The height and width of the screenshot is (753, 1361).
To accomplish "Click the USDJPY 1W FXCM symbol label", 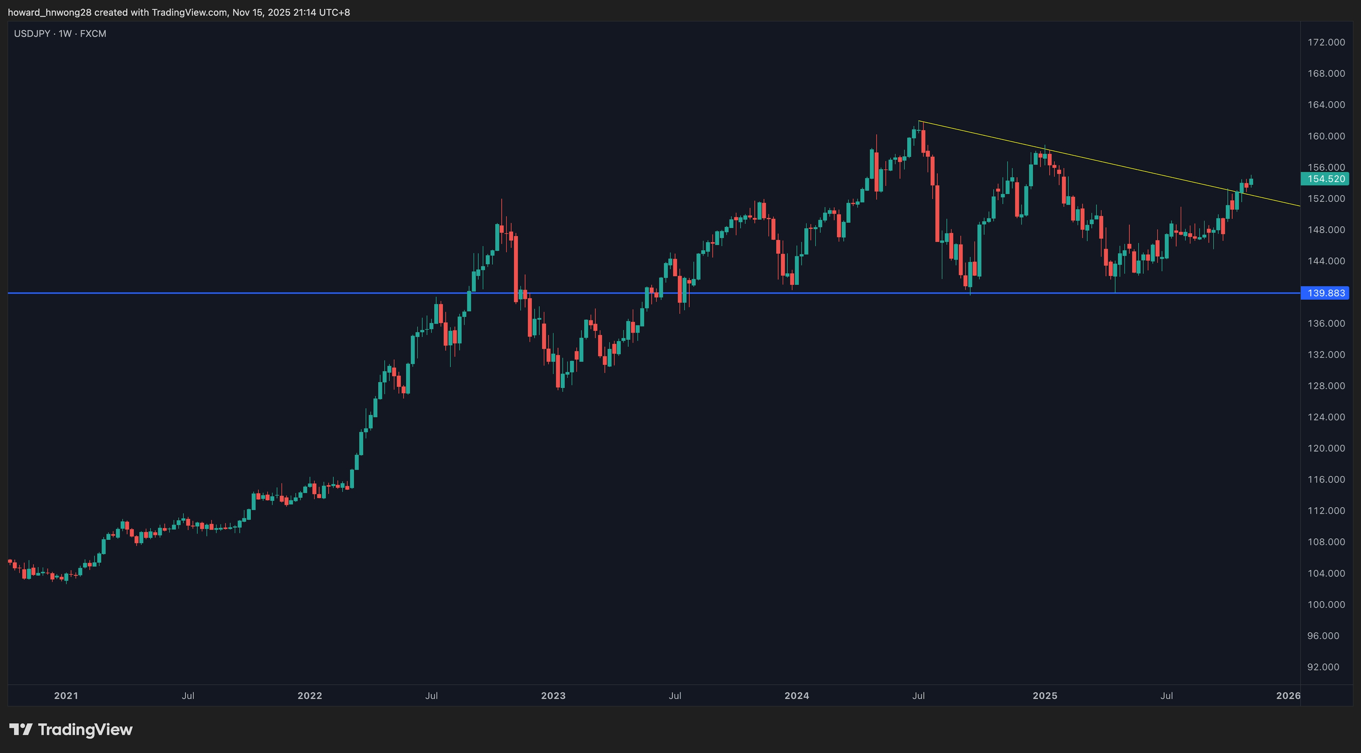I will coord(60,34).
